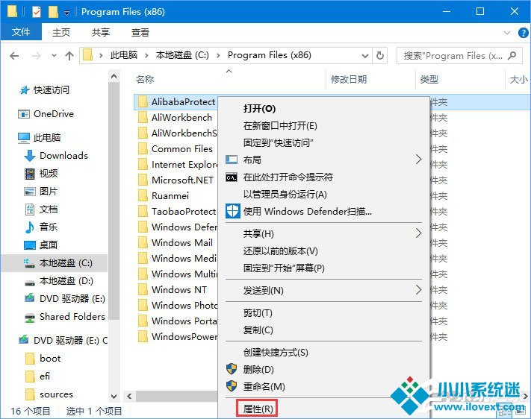Open 属性(R) in context menu
Viewport: 531px width, 419px height.
[x=258, y=409]
